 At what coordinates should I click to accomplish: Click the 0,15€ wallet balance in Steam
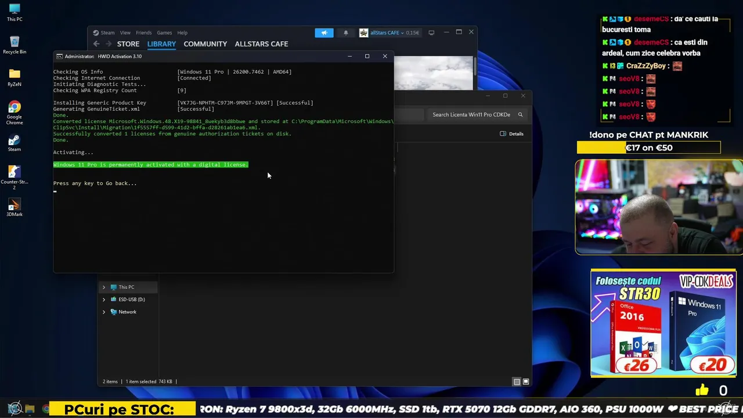(412, 33)
